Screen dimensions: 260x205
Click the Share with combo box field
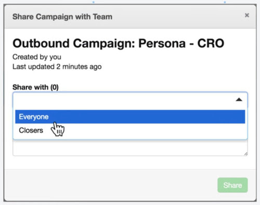[x=130, y=100]
